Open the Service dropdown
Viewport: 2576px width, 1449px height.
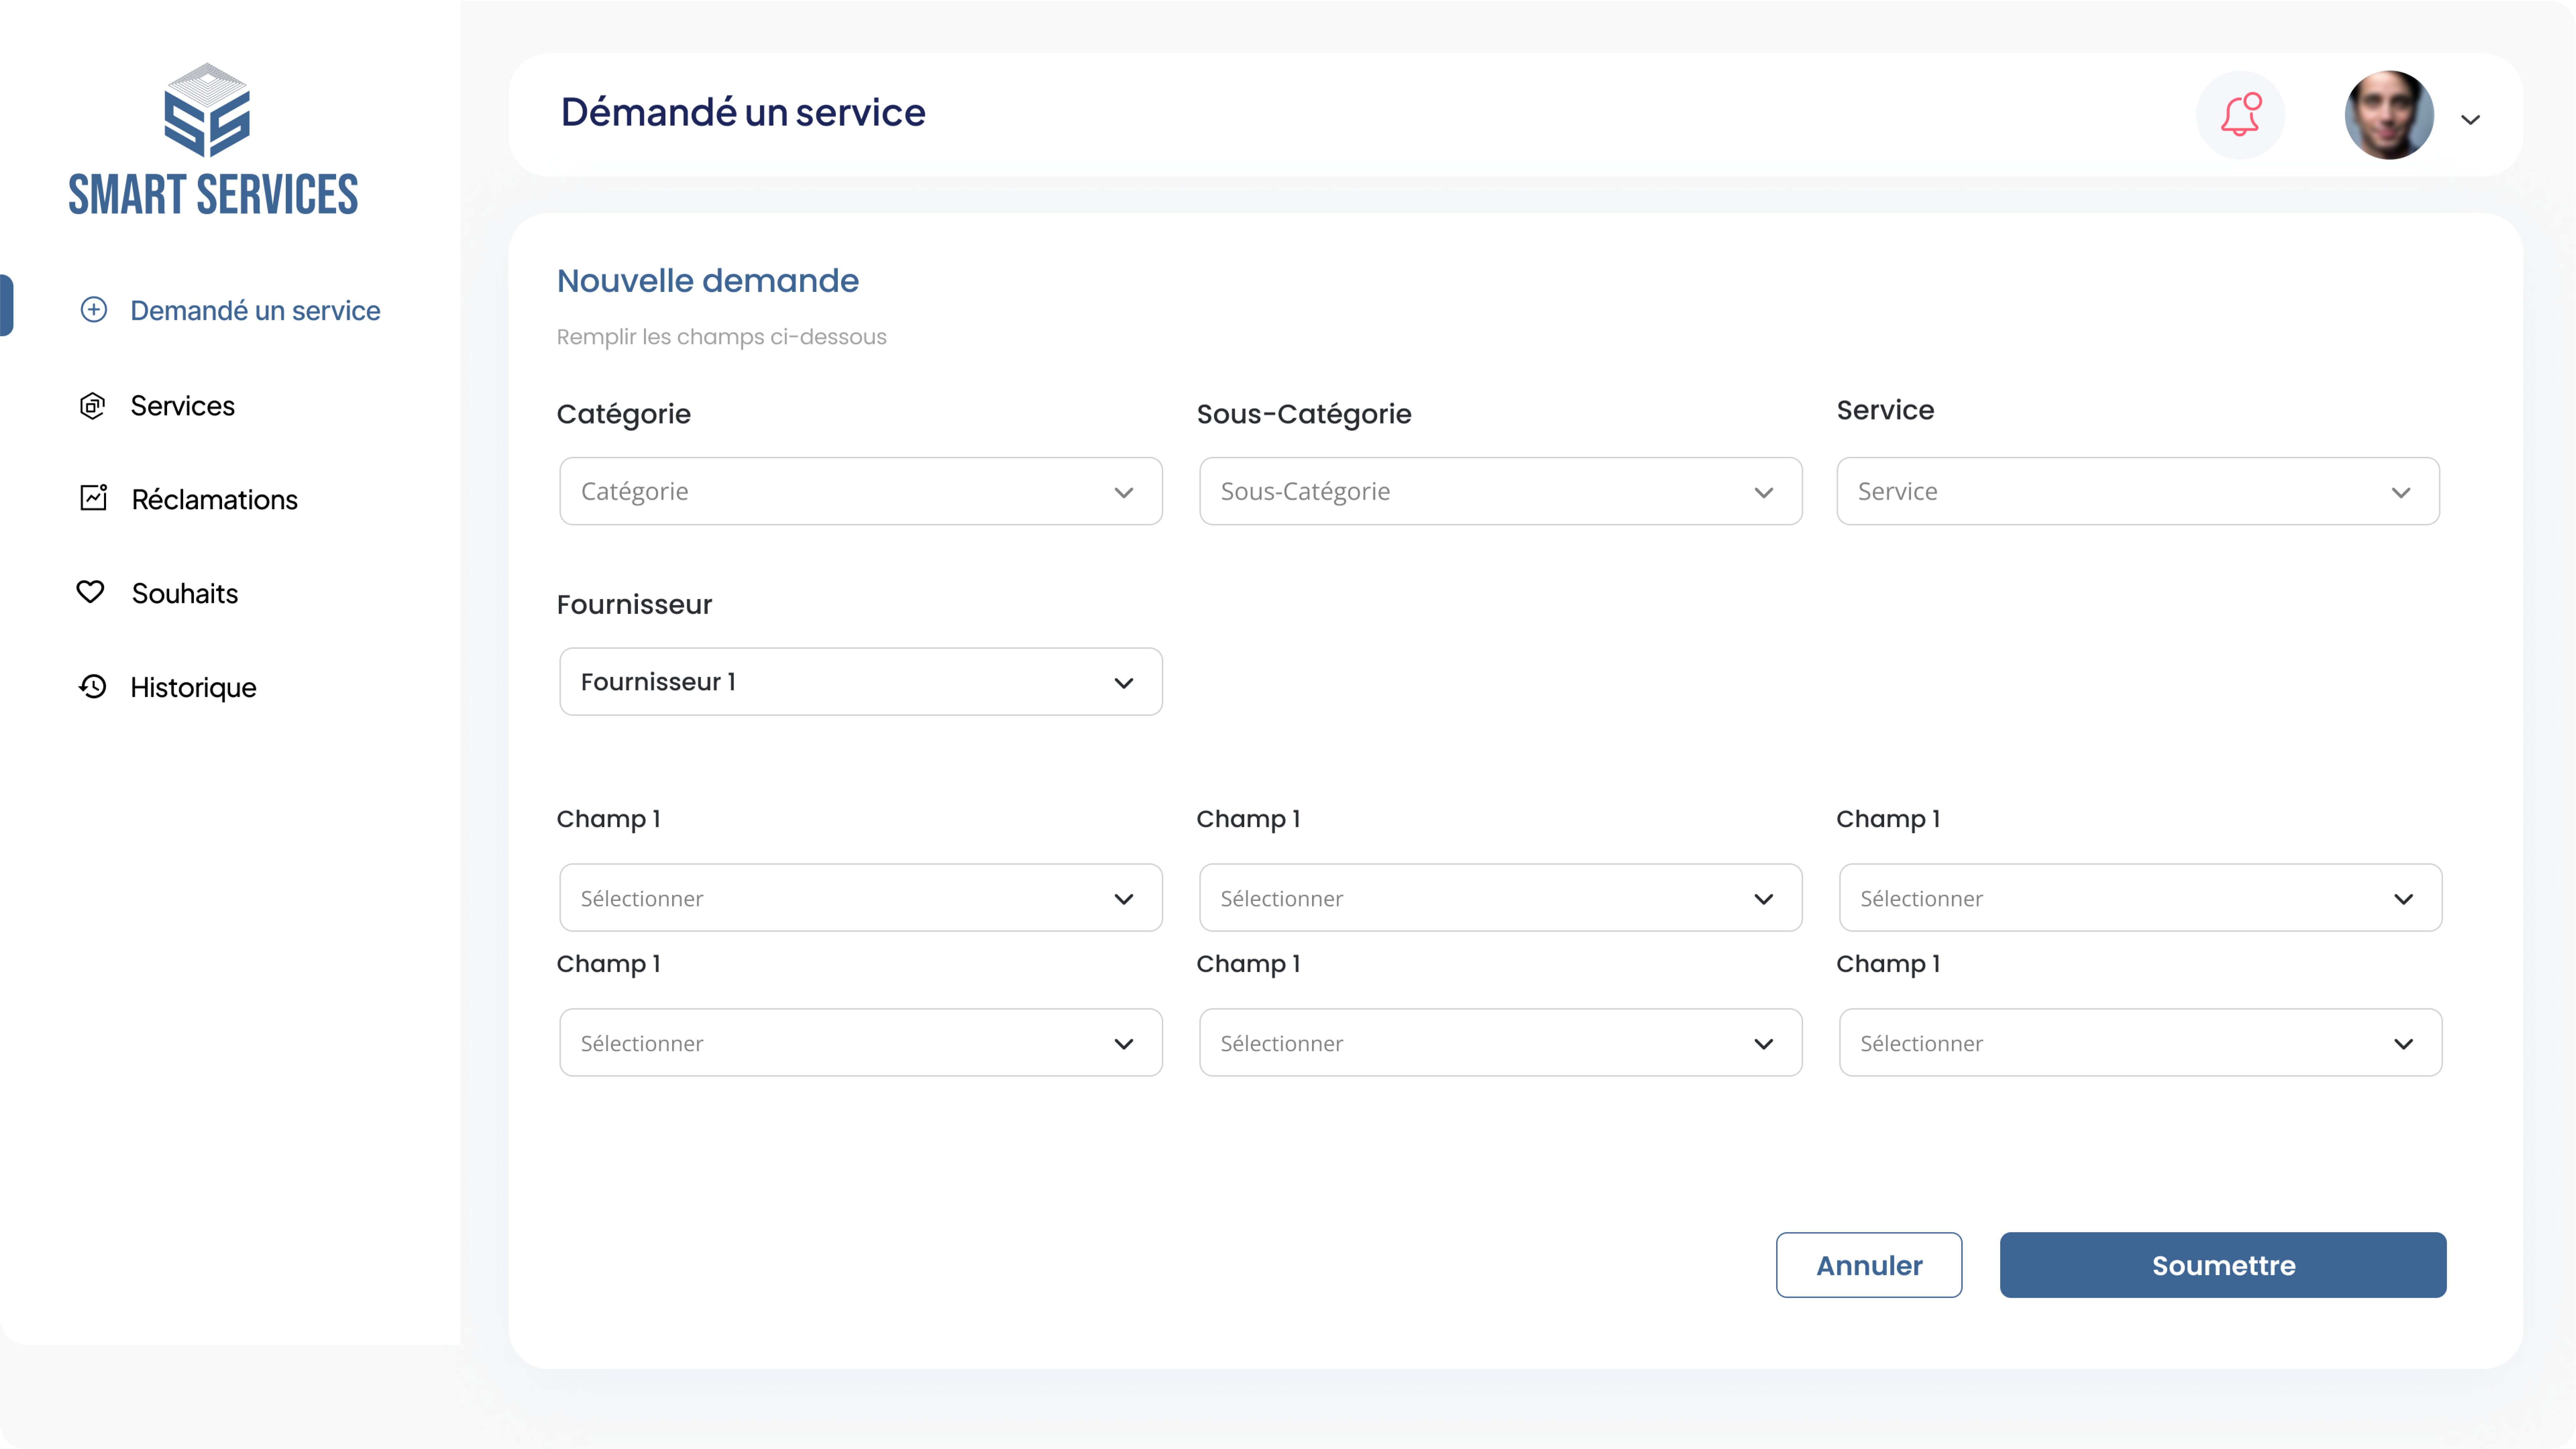[x=2138, y=491]
